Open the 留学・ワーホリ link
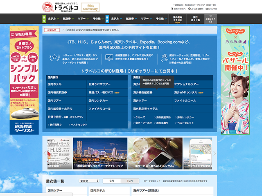 (142, 123)
